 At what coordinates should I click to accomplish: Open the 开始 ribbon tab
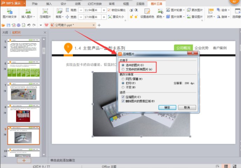(x=35, y=4)
